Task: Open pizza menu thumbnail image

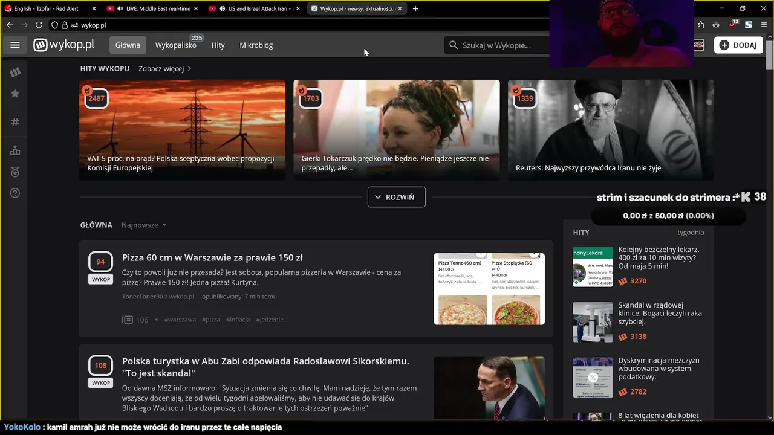Action: coord(489,289)
